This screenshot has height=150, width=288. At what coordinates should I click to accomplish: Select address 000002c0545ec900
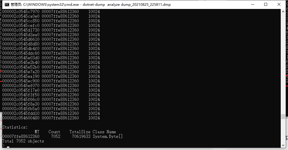tap(21, 81)
